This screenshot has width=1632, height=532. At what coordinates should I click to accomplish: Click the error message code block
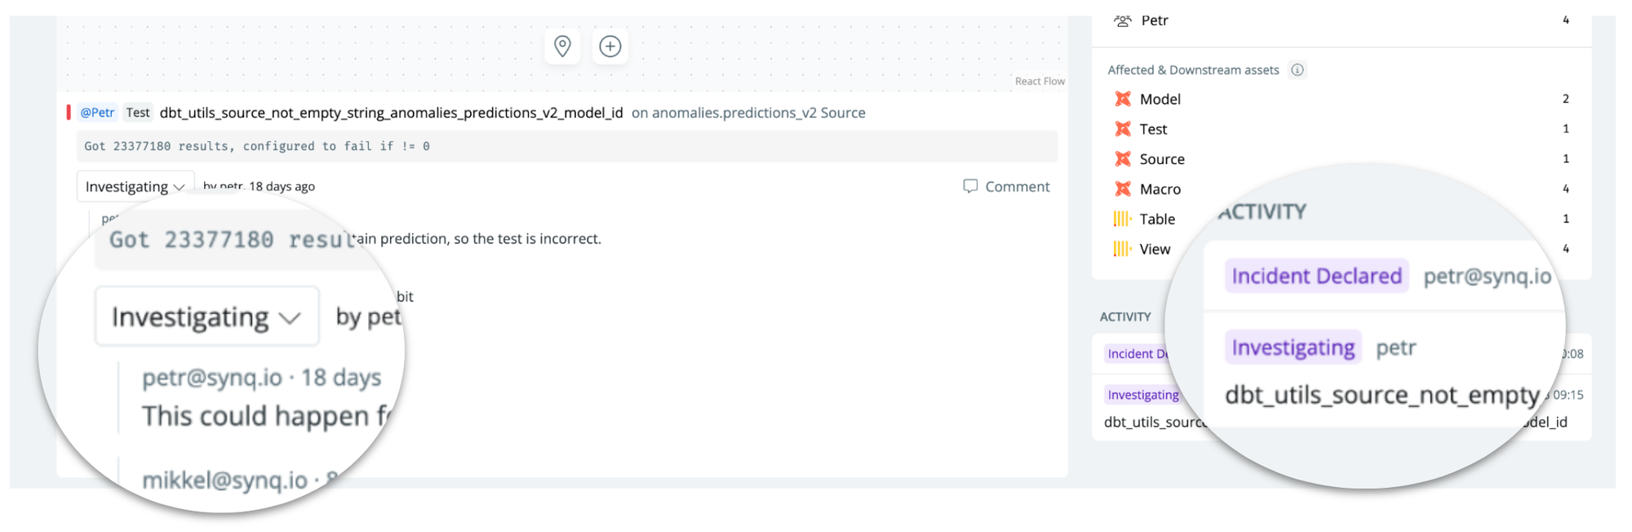567,146
